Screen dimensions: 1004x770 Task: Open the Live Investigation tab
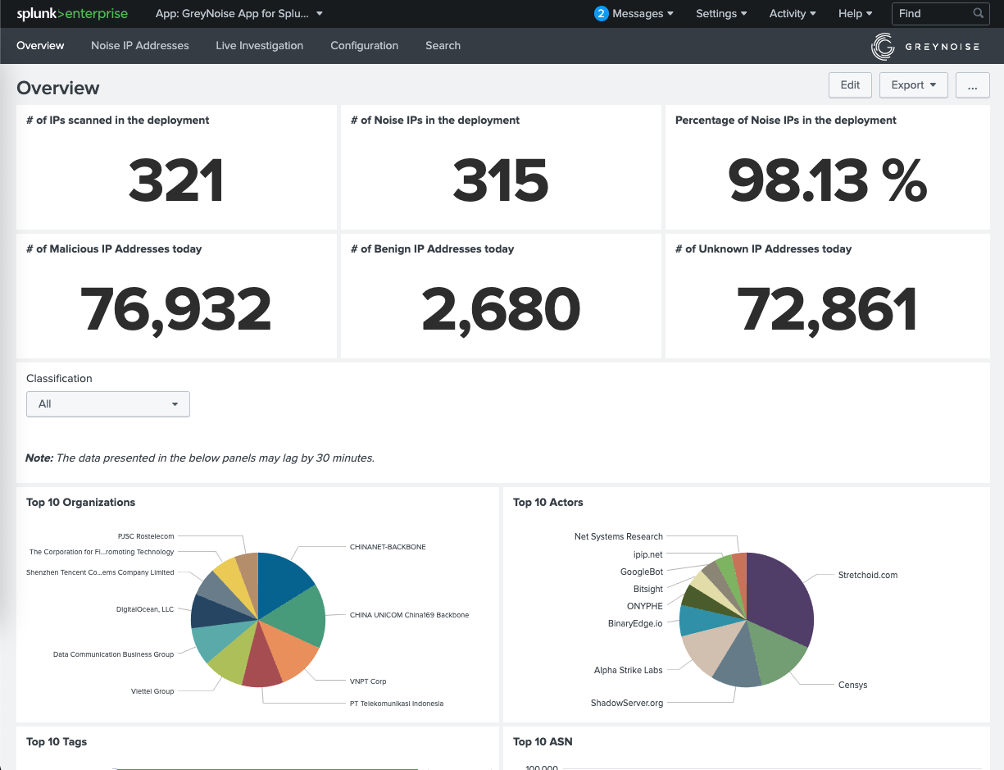click(260, 46)
